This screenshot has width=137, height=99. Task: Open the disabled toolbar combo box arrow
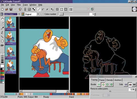pos(89,9)
